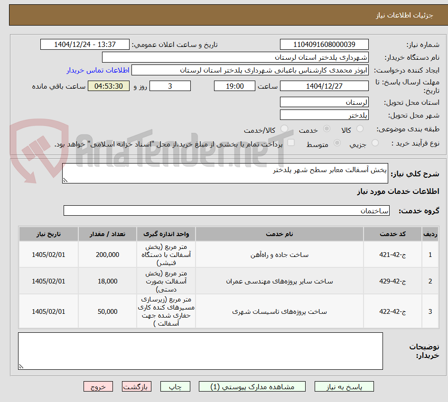
Task: Click the buyer organization name field
Action: pos(235,57)
